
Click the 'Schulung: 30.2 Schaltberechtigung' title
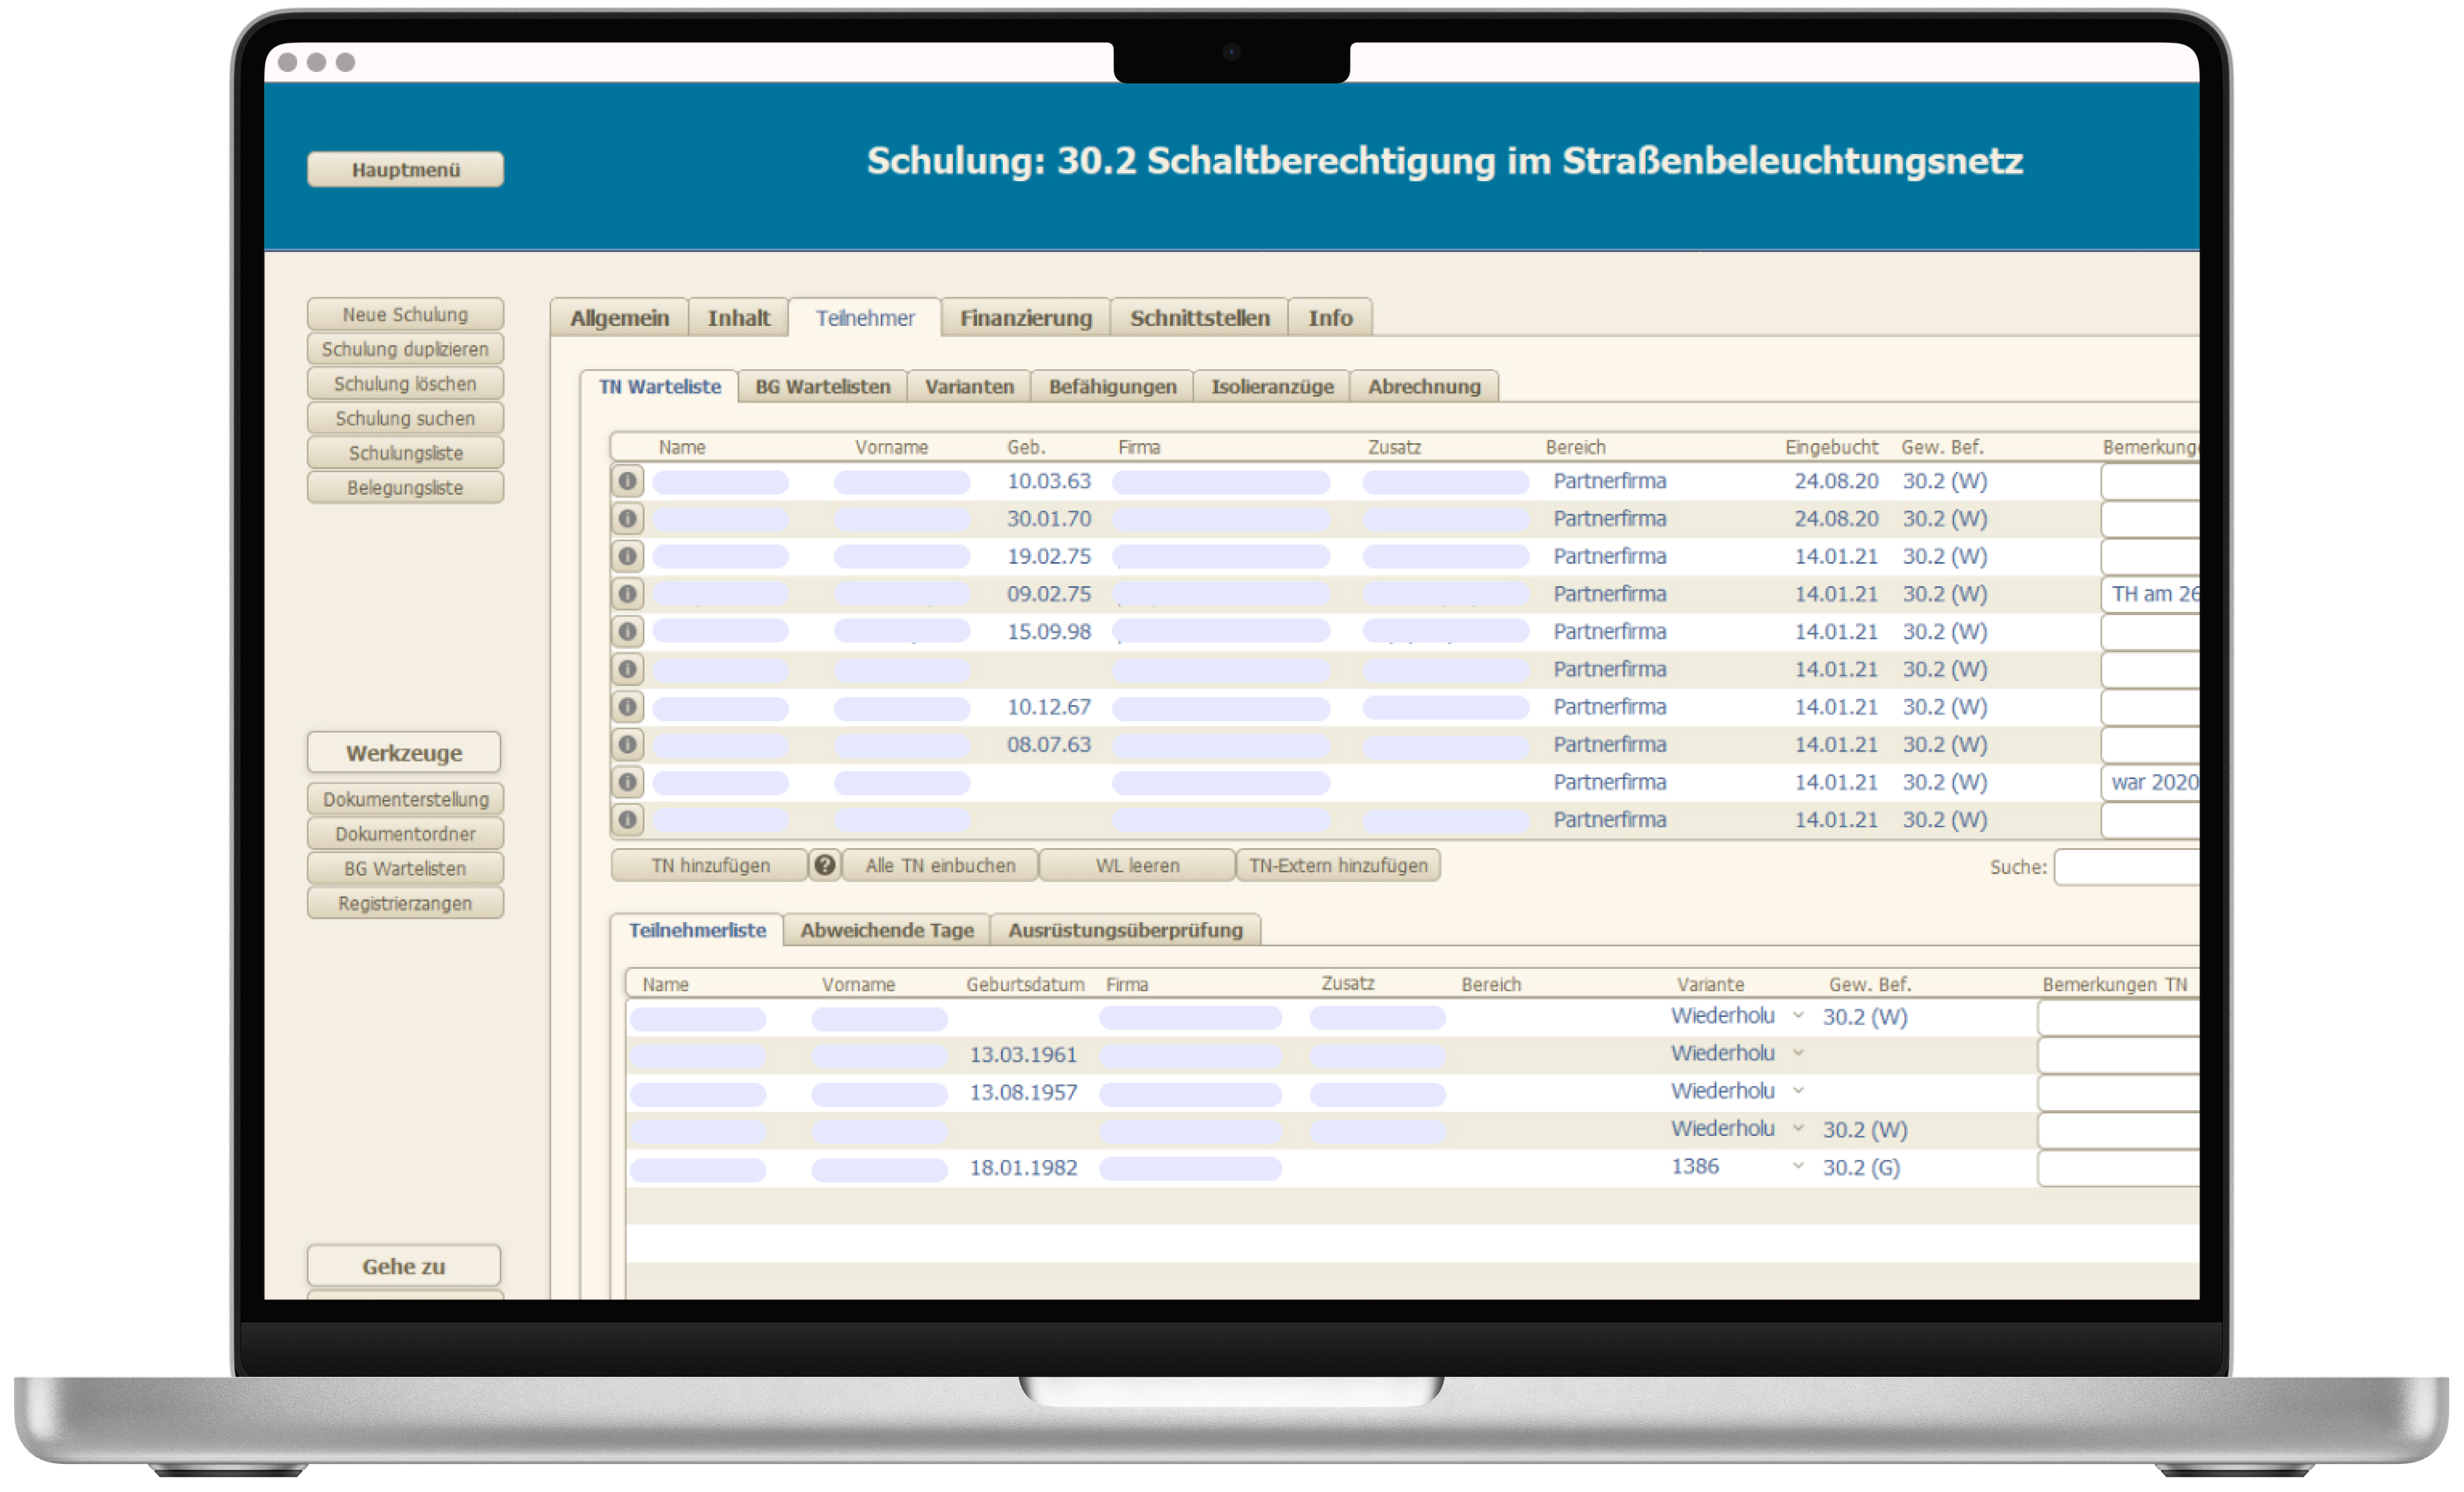tap(1444, 161)
